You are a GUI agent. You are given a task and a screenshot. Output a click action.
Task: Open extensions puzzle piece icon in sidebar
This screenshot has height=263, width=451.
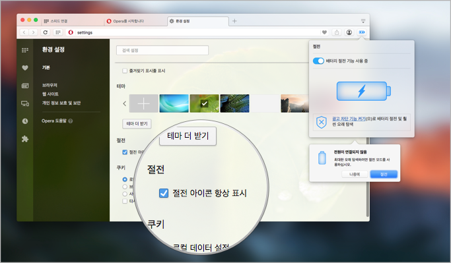[x=25, y=139]
